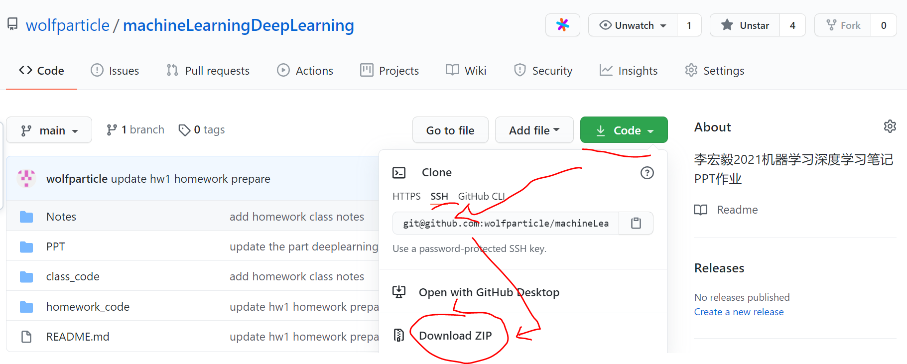Click PPT commit message update the part deeplearning
The height and width of the screenshot is (364, 907).
click(304, 246)
